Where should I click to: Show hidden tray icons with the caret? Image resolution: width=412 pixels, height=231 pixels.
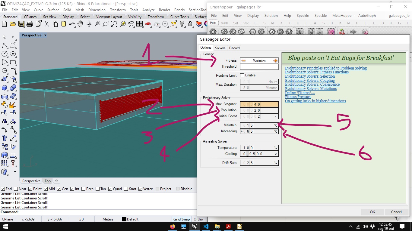click(350, 226)
